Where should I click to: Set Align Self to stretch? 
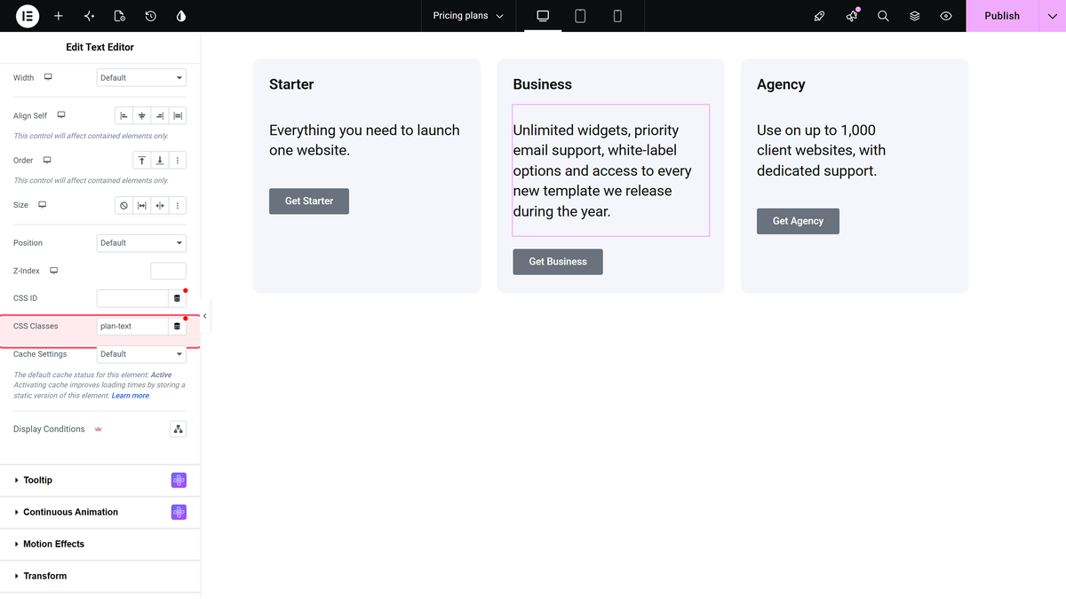coord(178,116)
